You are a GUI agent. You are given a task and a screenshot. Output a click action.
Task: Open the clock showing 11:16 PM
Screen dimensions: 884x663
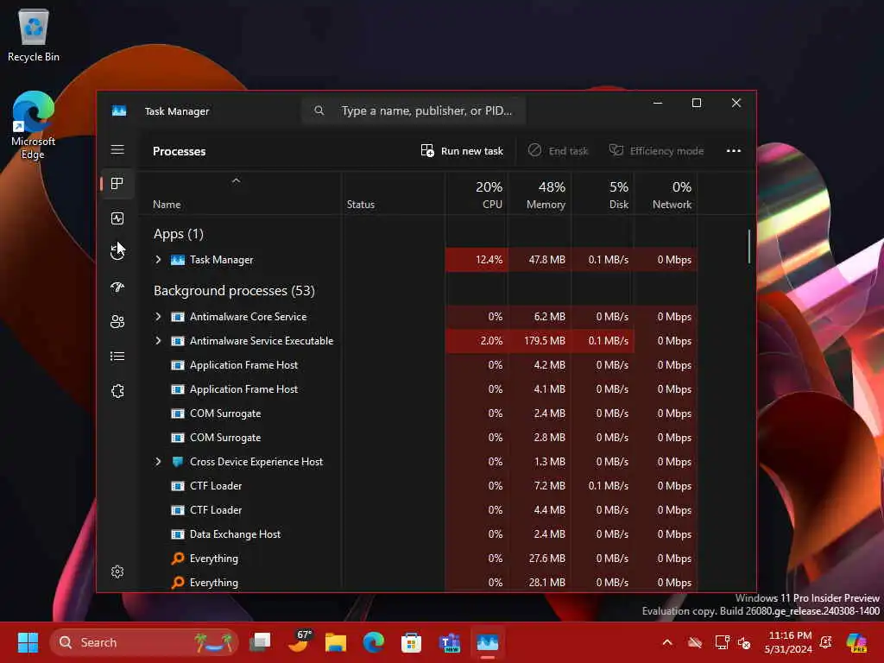[788, 642]
